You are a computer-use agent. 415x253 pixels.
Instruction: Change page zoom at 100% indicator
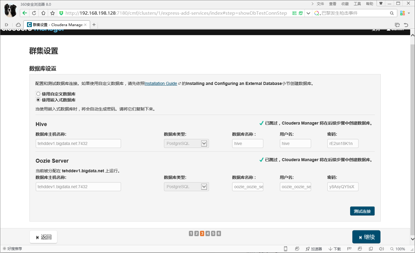click(x=398, y=249)
